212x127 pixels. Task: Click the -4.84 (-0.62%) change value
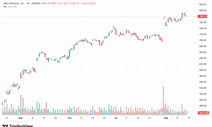(x=88, y=3)
